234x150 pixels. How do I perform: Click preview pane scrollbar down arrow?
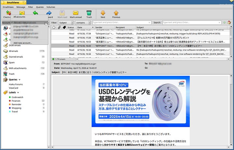tap(231, 144)
